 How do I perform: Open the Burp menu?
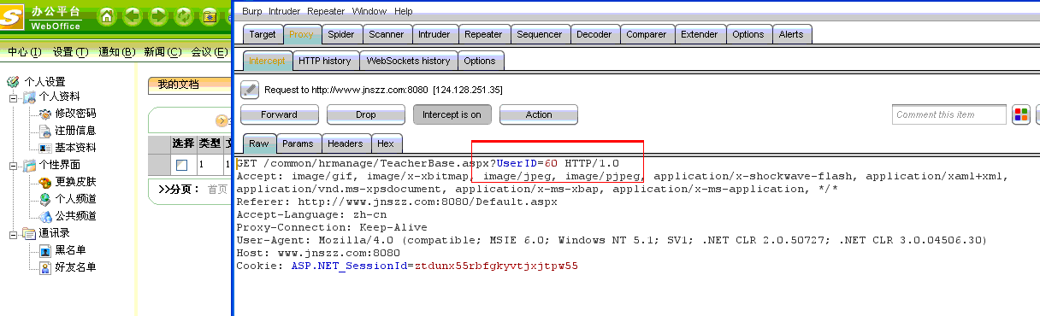(252, 11)
